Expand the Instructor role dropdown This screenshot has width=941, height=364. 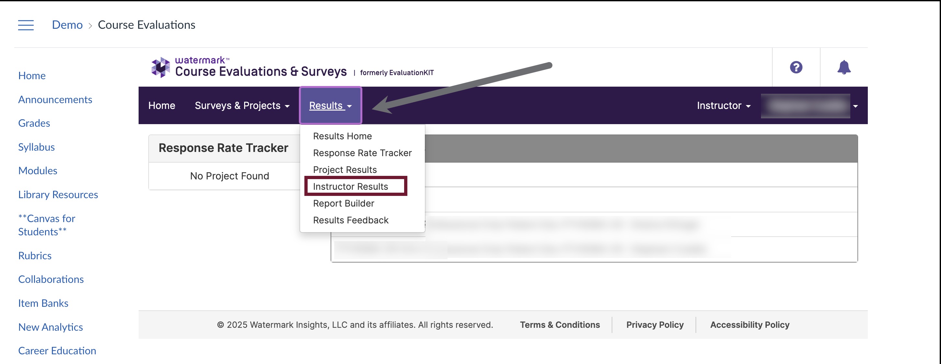[724, 105]
